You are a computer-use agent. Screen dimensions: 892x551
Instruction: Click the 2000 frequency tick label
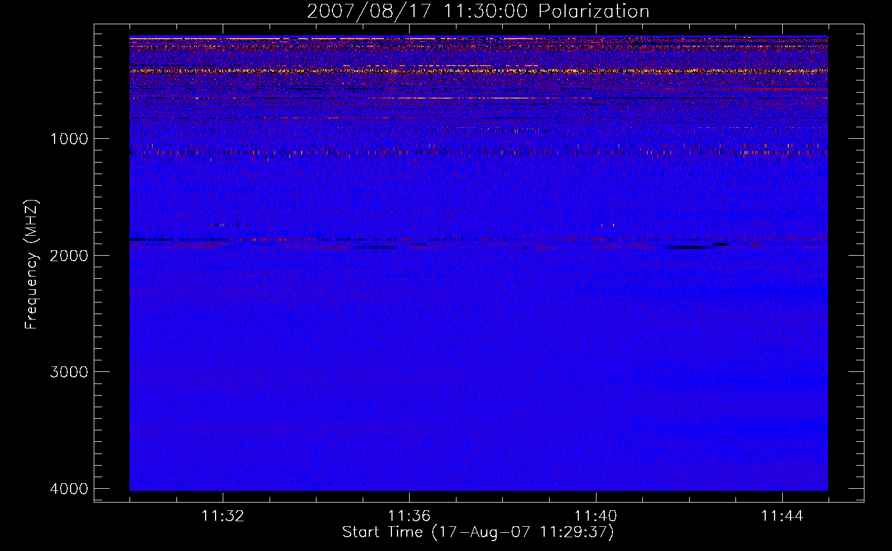[x=69, y=255]
